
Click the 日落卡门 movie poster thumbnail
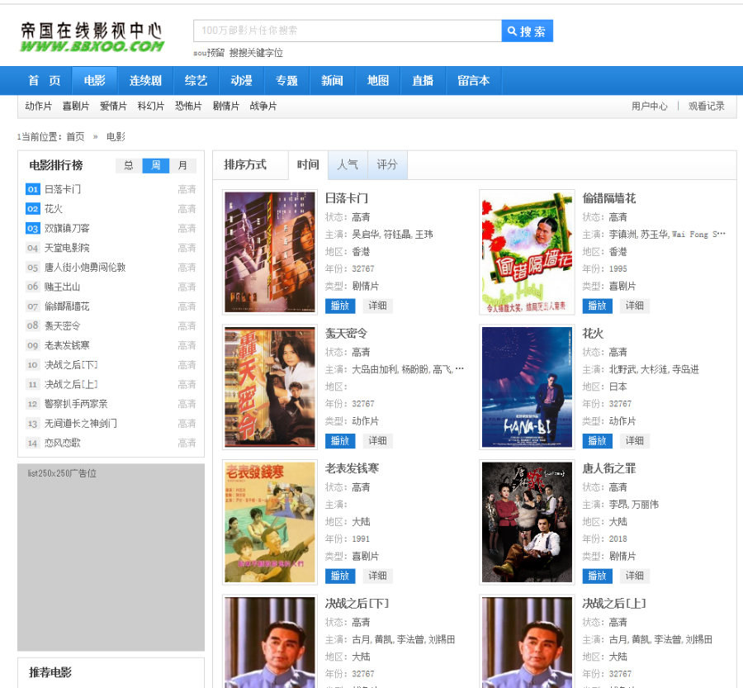tap(270, 252)
